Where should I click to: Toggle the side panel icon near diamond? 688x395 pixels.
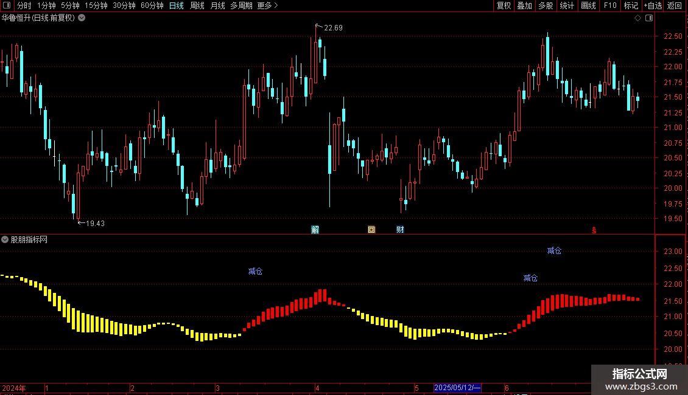649,18
